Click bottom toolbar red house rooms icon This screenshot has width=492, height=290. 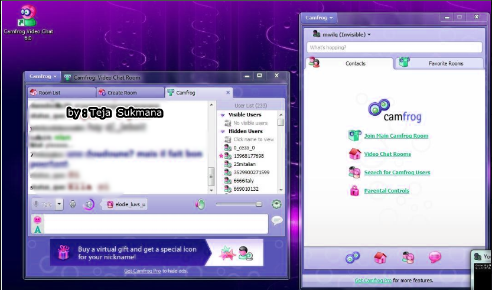point(380,258)
